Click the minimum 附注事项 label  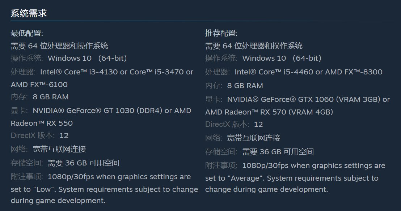[27, 177]
